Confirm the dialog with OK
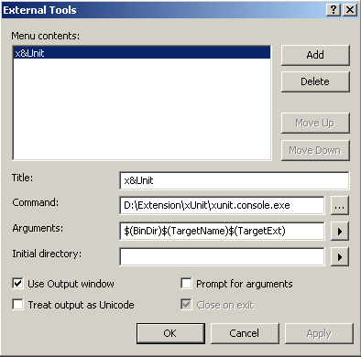 click(170, 333)
